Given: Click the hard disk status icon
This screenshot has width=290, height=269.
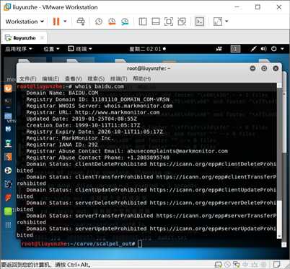Looking at the screenshot, I should (218, 265).
